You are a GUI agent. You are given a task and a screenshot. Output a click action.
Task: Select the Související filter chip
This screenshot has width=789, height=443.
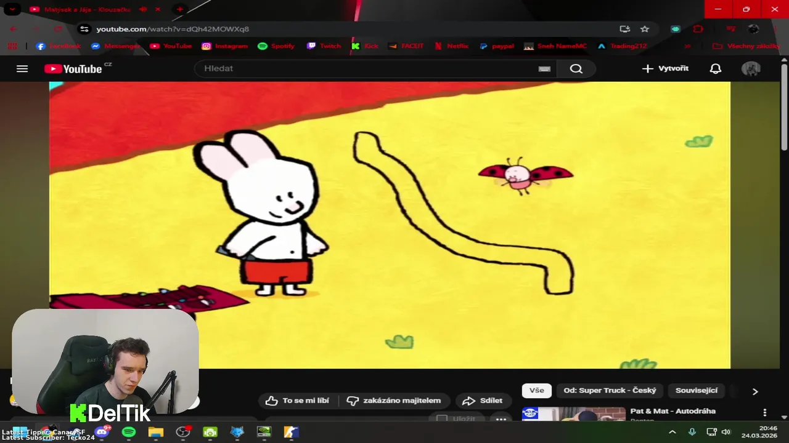click(696, 391)
